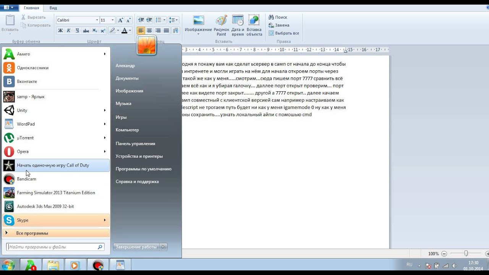Click Замена in the ribbon
Viewport: 489px width, 275px height.
(279, 25)
